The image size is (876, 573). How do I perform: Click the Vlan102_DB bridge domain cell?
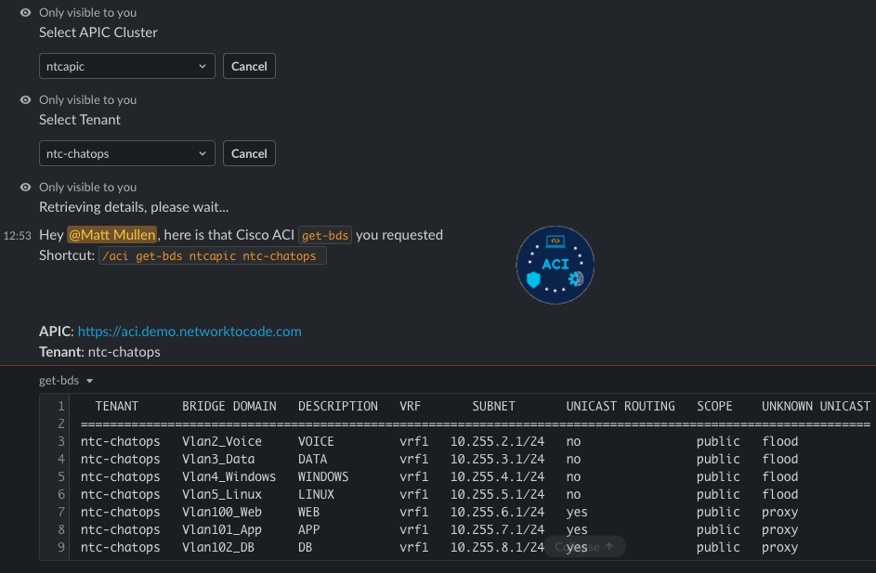pos(218,547)
